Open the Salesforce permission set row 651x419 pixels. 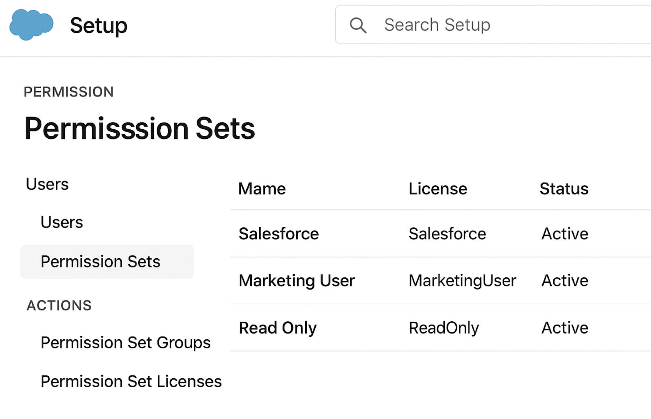tap(278, 234)
